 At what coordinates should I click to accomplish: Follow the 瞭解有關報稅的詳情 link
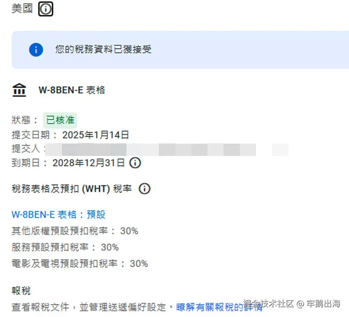point(217,307)
